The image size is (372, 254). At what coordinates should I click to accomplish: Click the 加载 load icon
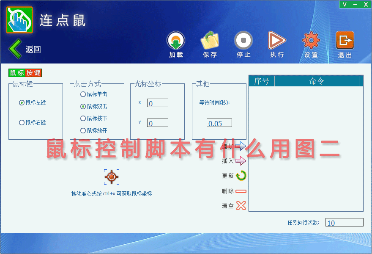pos(176,41)
